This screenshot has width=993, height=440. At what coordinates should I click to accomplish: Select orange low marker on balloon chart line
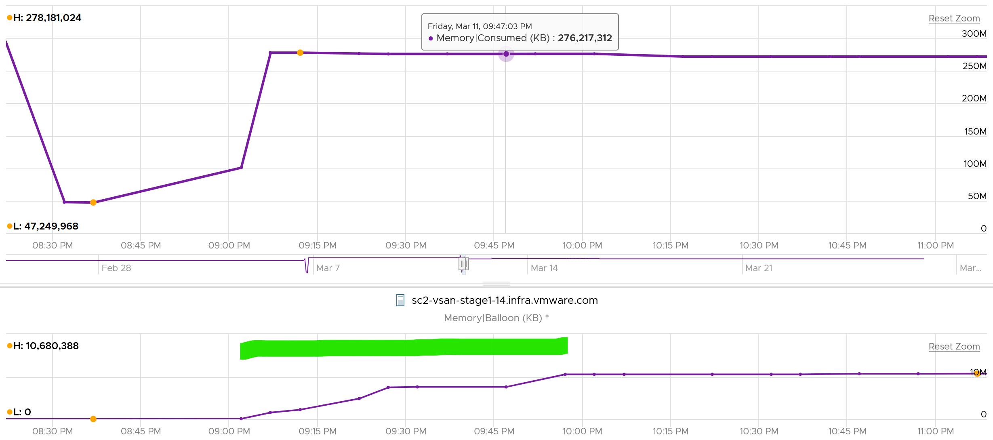93,419
